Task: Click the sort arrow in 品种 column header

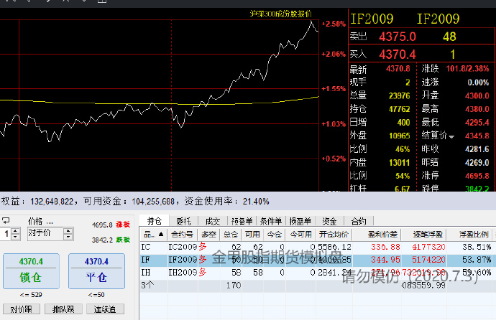Action: pyautogui.click(x=162, y=234)
